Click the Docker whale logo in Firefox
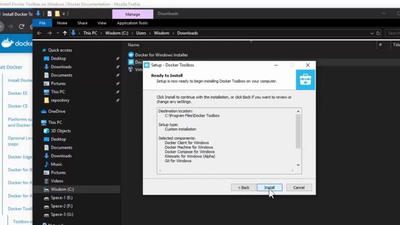This screenshot has width=400, height=225. (x=7, y=43)
